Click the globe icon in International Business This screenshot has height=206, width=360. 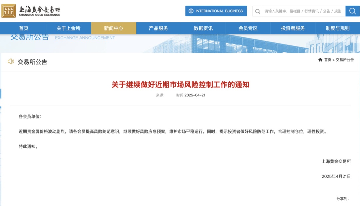[x=191, y=11]
